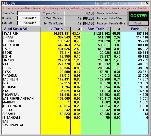
Task: Select the TURKISH row name
Action: [9, 87]
